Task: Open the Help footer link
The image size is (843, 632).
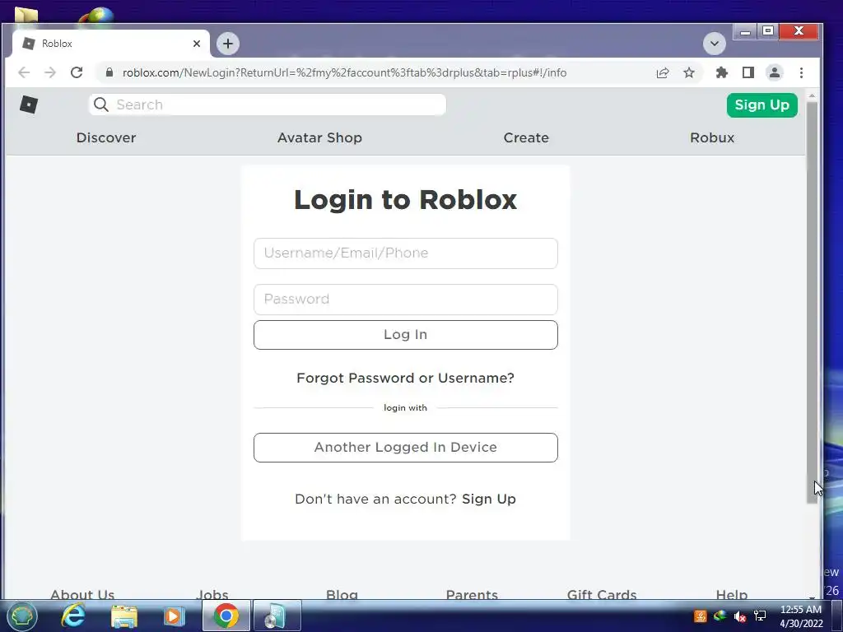Action: [x=732, y=594]
